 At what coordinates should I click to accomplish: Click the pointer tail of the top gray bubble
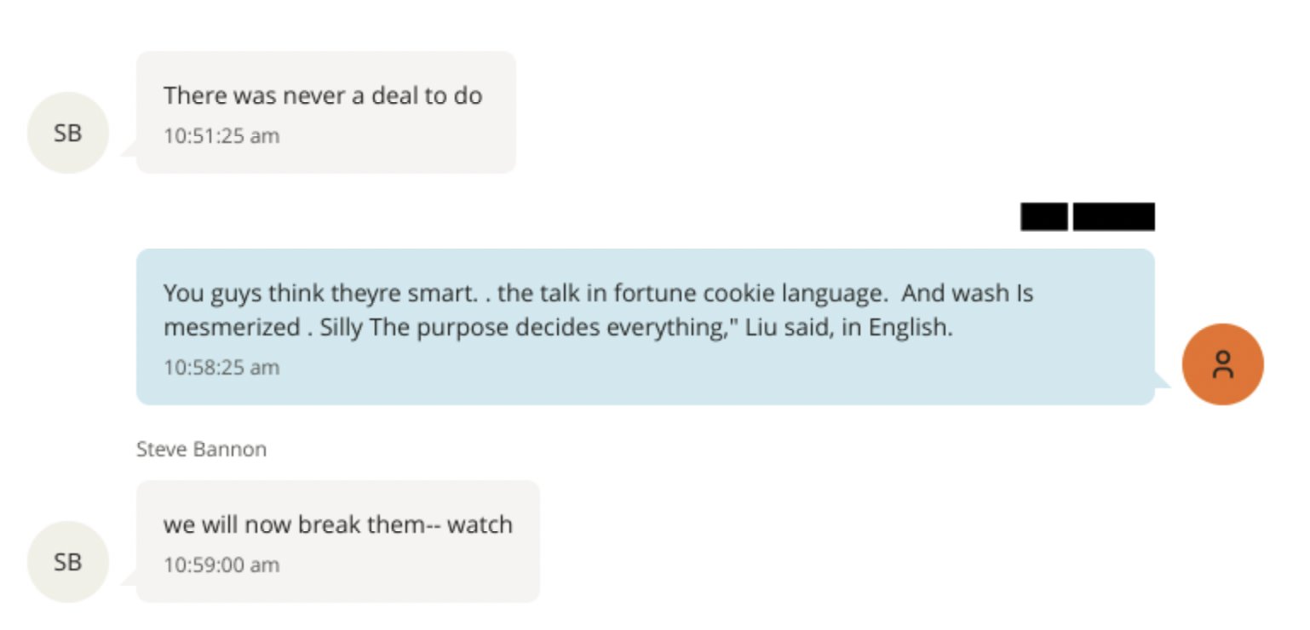[x=129, y=150]
